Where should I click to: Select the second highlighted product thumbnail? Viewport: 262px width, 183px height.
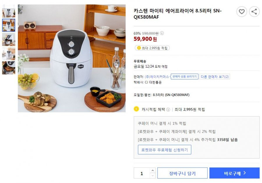point(8,25)
